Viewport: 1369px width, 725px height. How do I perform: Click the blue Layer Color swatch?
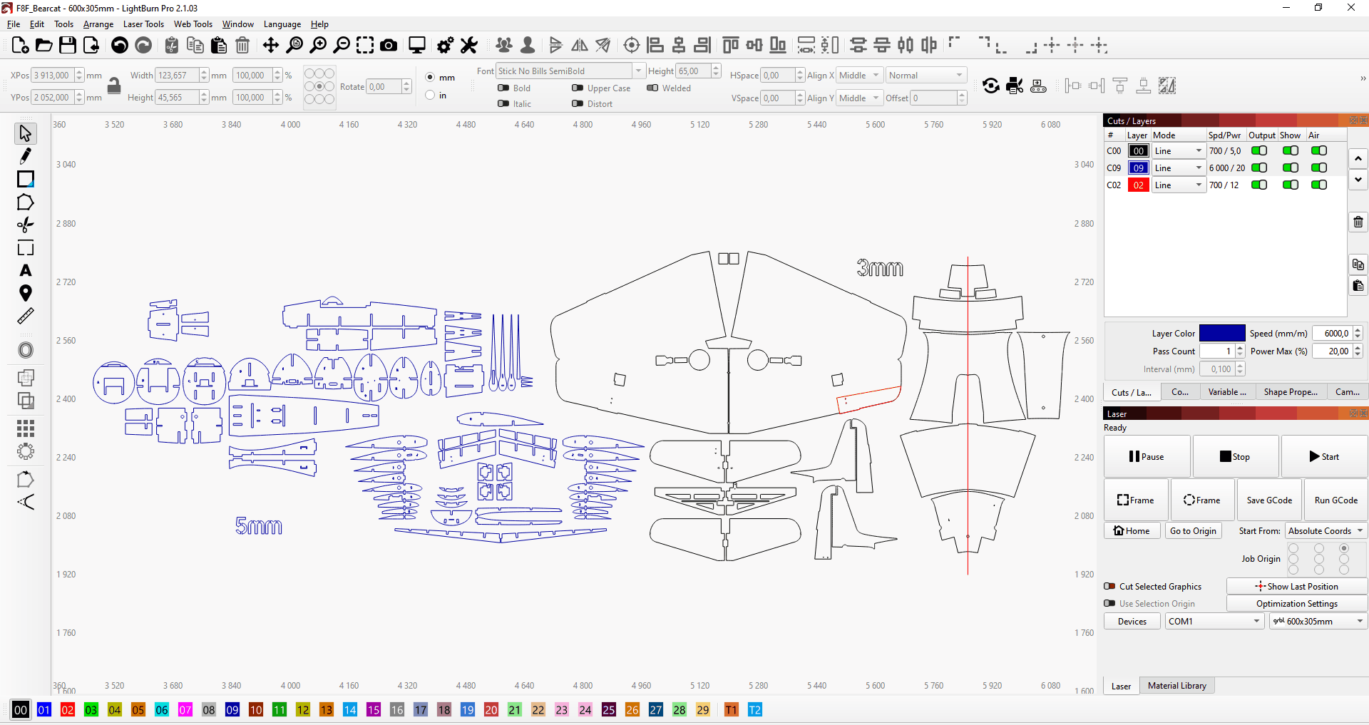(x=1221, y=333)
